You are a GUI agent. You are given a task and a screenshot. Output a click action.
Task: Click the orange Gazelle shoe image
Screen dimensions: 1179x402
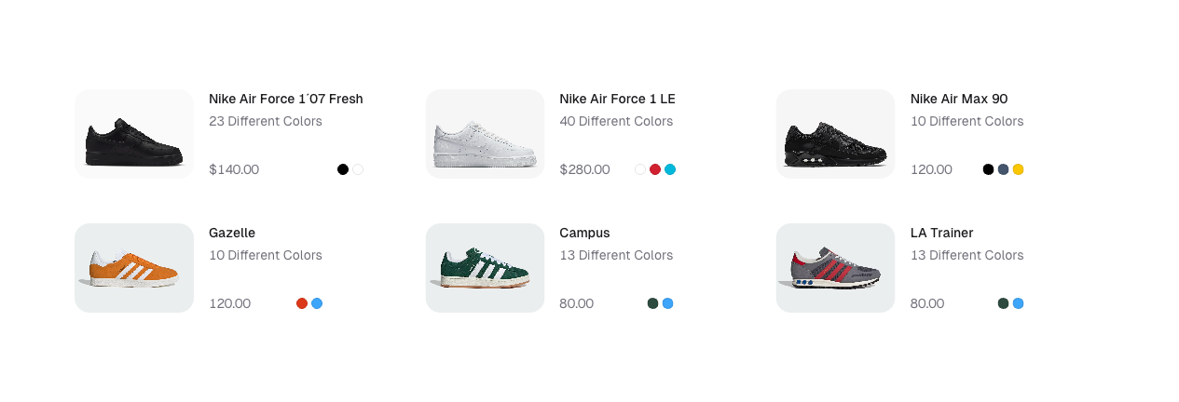pyautogui.click(x=134, y=268)
